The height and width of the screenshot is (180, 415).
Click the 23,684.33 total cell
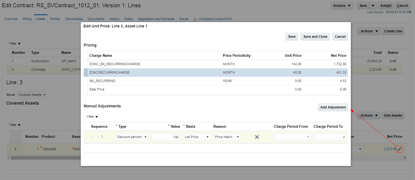[374, 61]
